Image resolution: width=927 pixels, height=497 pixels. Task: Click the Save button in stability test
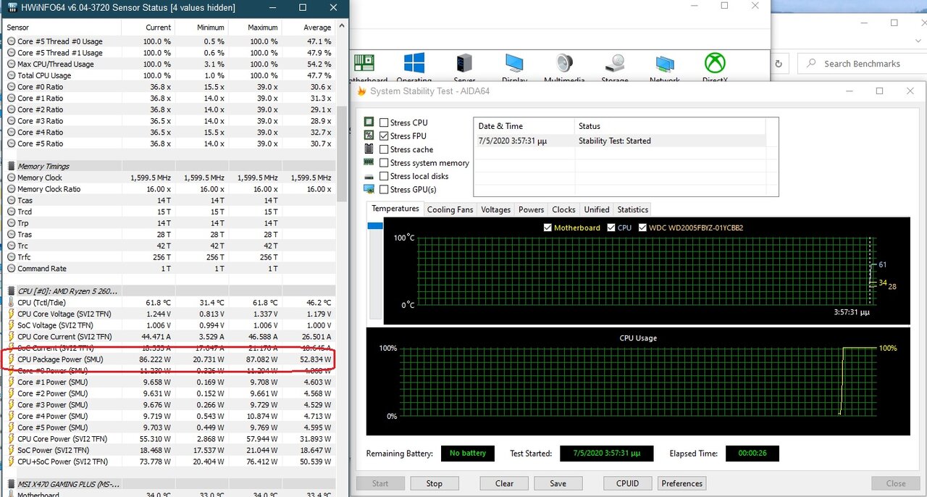pyautogui.click(x=558, y=483)
